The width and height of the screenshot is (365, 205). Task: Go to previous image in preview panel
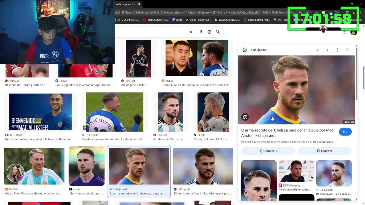(x=317, y=50)
